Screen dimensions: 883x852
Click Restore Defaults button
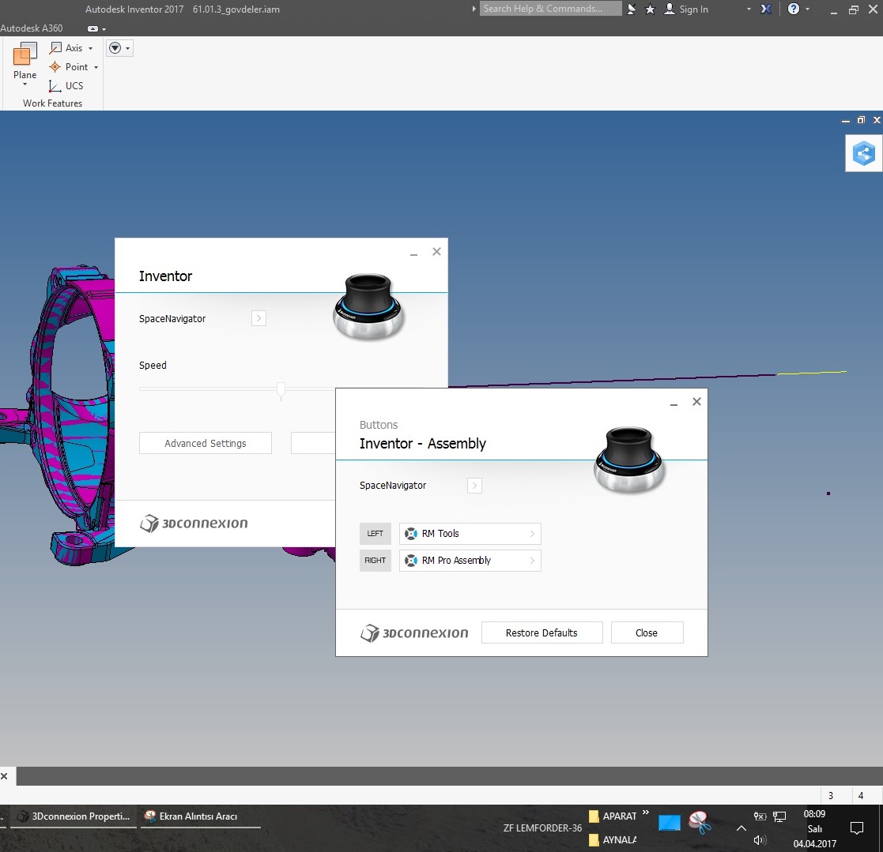point(541,632)
